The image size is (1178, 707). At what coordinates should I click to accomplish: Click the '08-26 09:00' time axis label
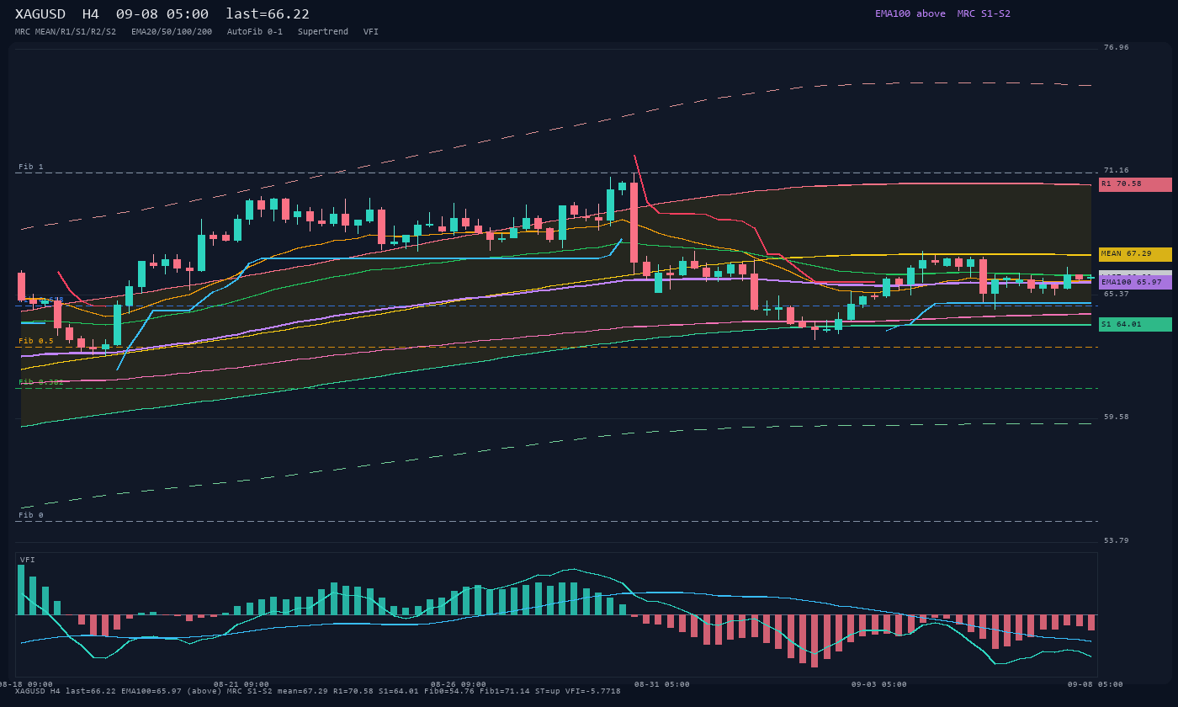pyautogui.click(x=459, y=684)
